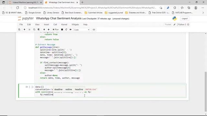Open the Google Scholar bookmark
The height and width of the screenshot is (116, 207).
[33, 13]
